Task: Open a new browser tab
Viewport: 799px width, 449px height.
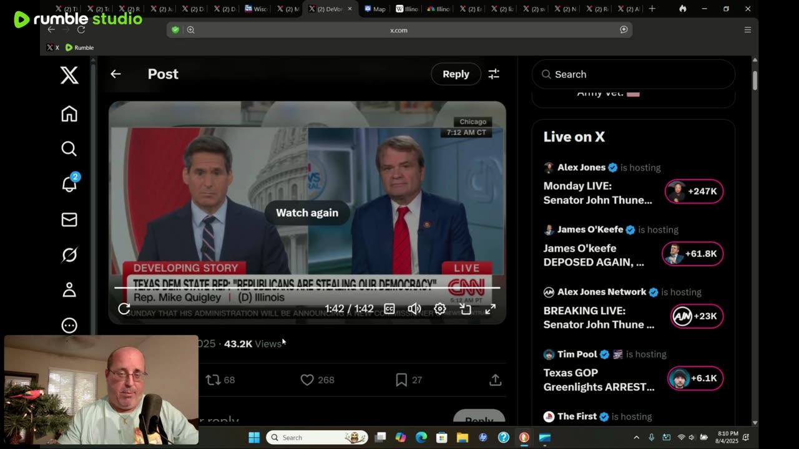Action: 652,9
